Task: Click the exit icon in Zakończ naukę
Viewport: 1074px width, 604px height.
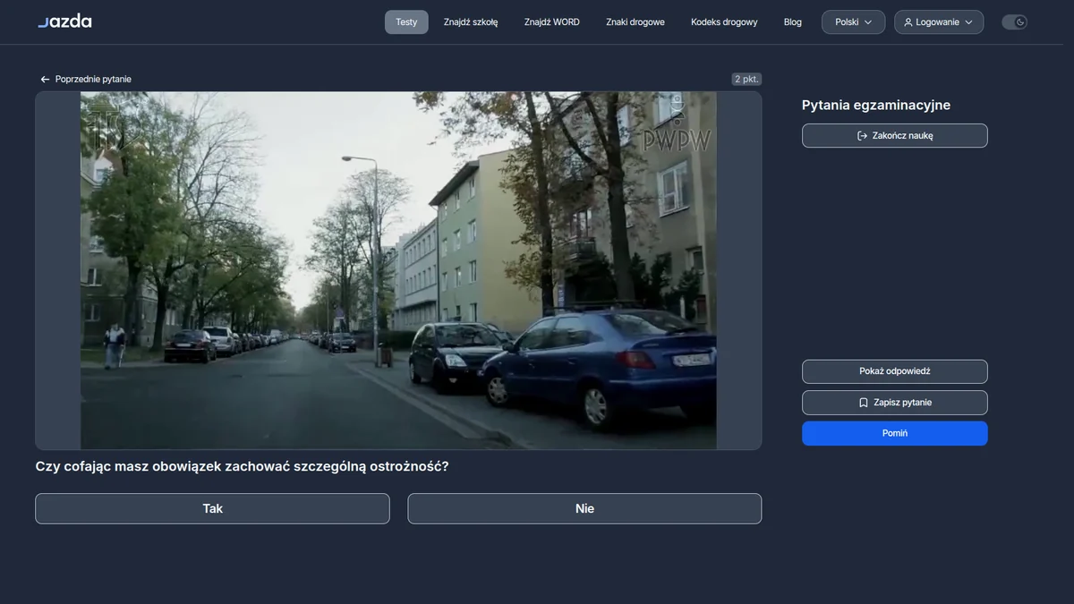Action: click(x=862, y=136)
